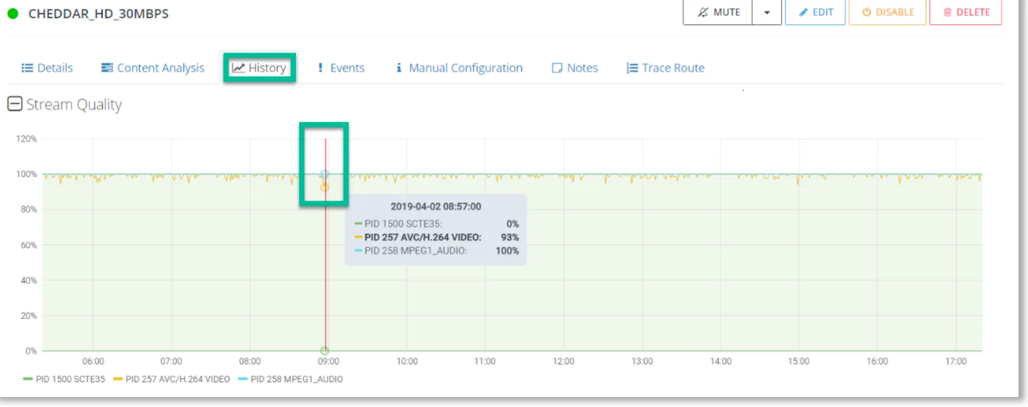Collapse the Stream Quality section
Screen dimensions: 1028x407
[14, 104]
